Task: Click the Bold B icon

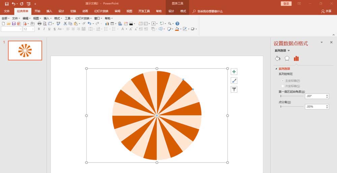Action: pyautogui.click(x=39, y=29)
